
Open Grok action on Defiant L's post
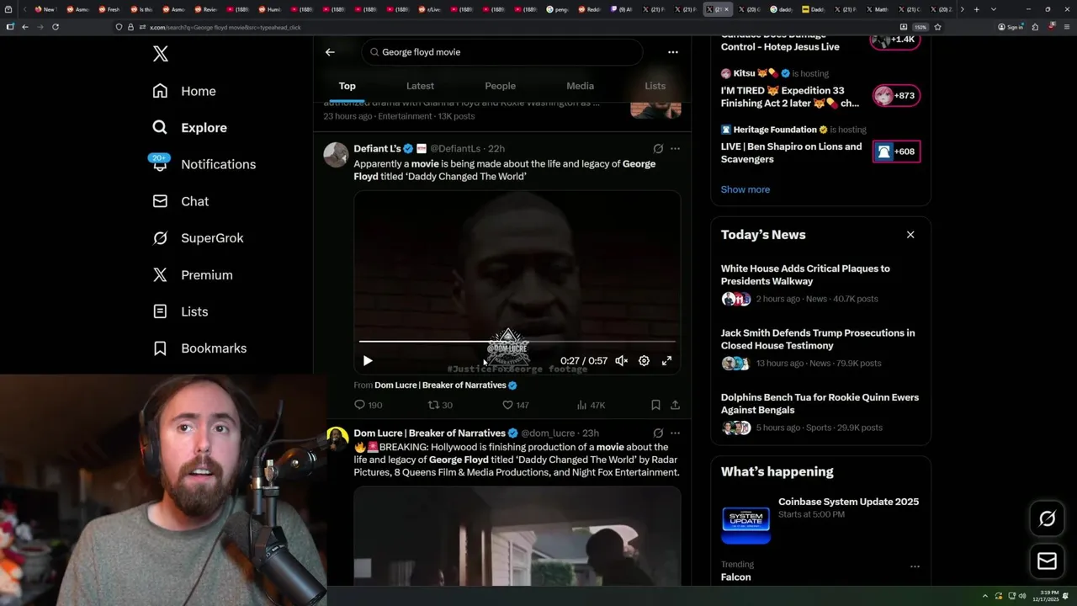[x=658, y=149]
